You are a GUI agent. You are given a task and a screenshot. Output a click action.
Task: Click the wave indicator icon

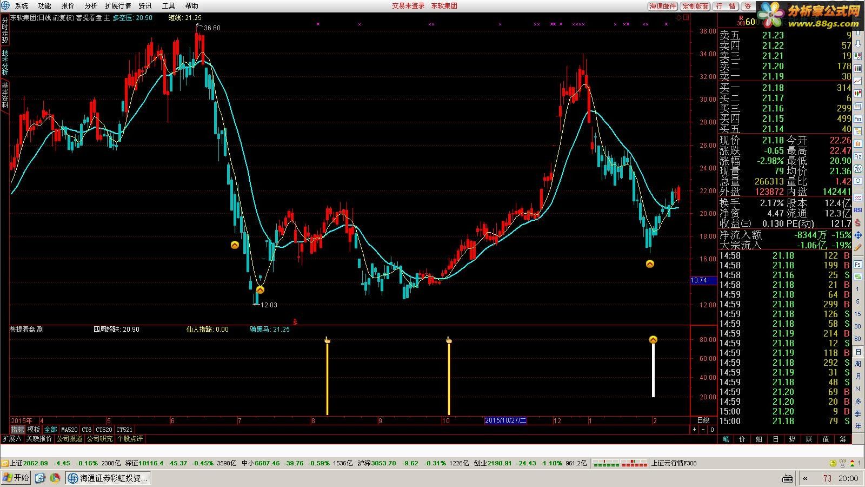pos(858,198)
